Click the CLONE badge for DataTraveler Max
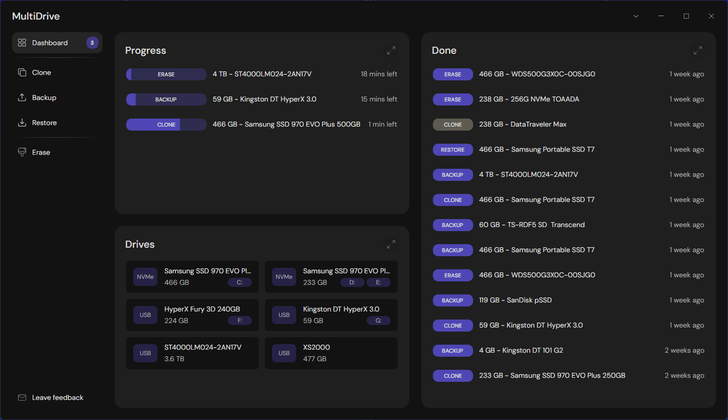The height and width of the screenshot is (420, 728). point(452,124)
